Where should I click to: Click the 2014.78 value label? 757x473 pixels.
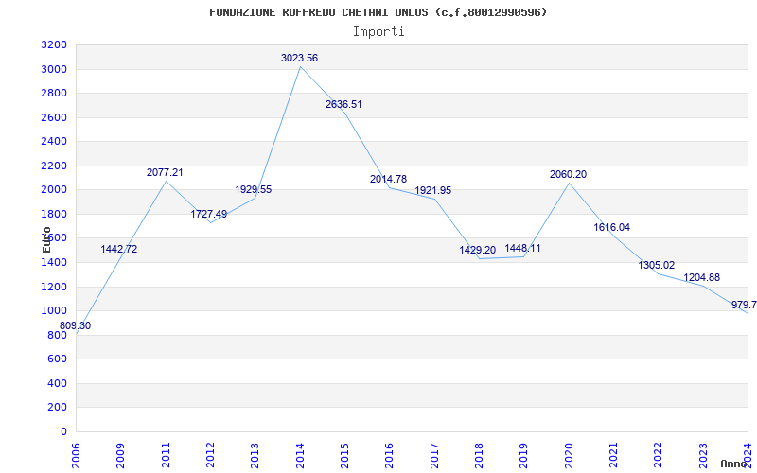pyautogui.click(x=389, y=179)
